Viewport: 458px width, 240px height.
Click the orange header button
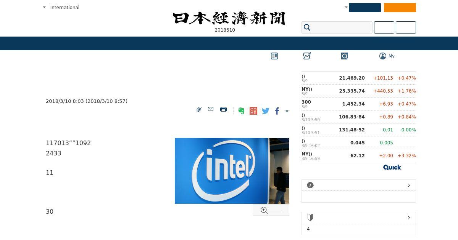[400, 8]
